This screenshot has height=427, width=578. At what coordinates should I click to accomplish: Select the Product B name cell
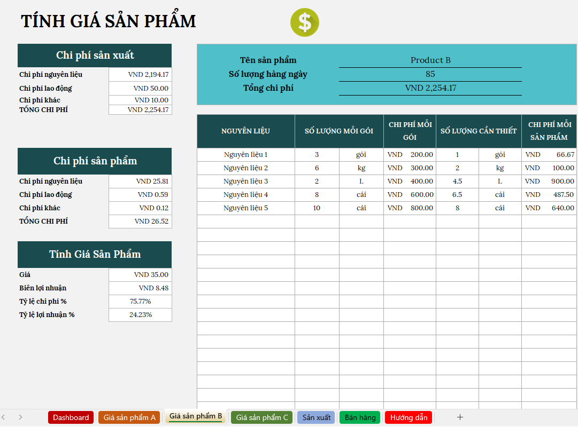coord(430,60)
